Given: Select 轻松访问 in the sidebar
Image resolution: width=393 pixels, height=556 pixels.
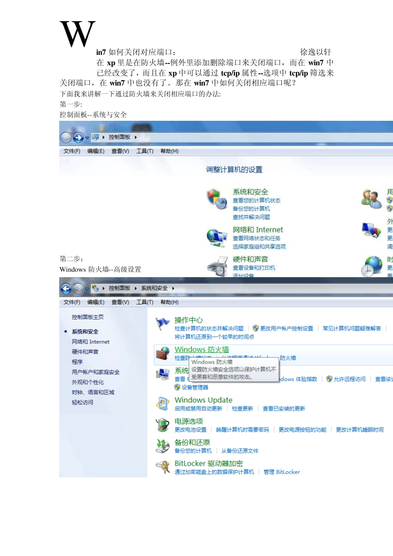Looking at the screenshot, I should pos(82,402).
